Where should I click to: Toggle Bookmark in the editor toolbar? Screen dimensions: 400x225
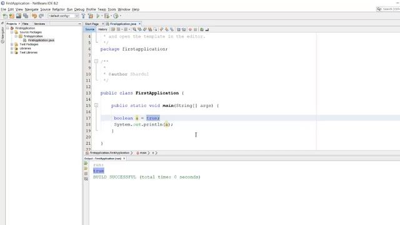[x=172, y=29]
